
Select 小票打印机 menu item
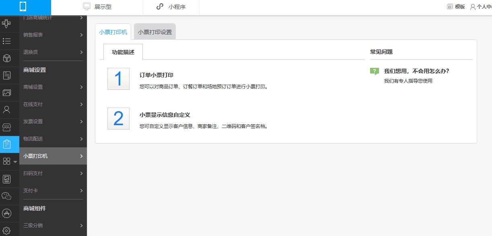point(53,156)
